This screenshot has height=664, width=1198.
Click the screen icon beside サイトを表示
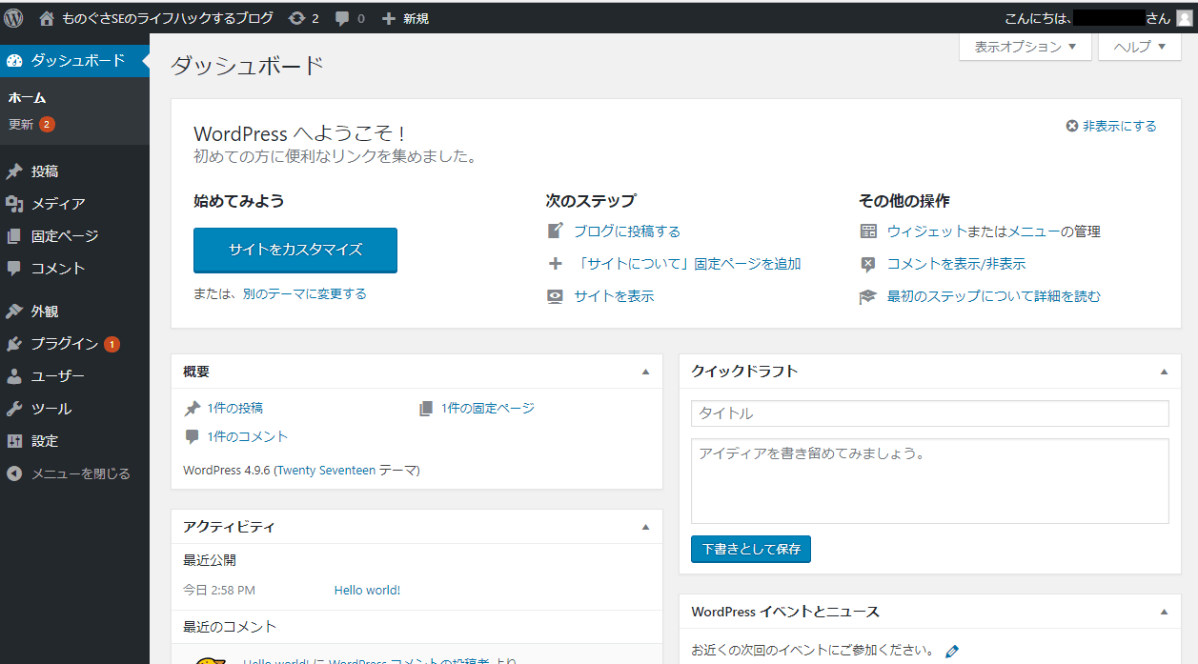coord(556,296)
